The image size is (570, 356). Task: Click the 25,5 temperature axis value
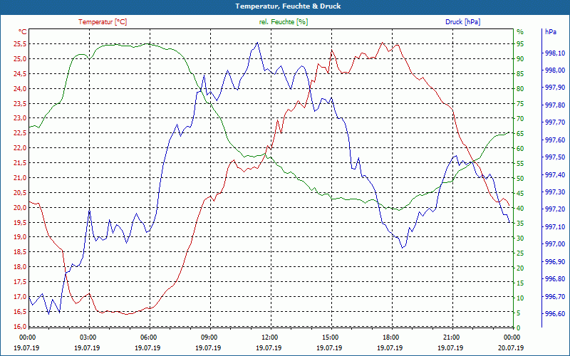pos(20,44)
